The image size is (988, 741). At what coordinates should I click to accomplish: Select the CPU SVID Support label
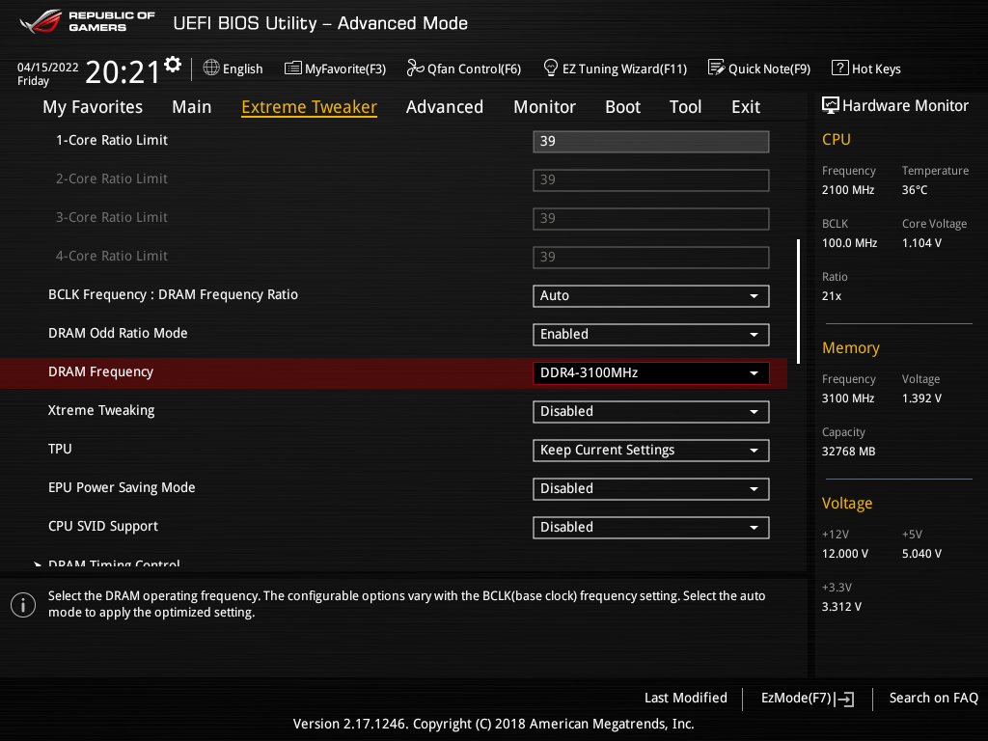(102, 526)
